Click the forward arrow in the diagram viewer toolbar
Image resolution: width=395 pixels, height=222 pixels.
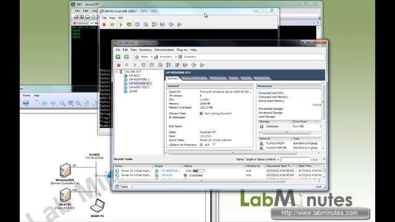point(52,103)
